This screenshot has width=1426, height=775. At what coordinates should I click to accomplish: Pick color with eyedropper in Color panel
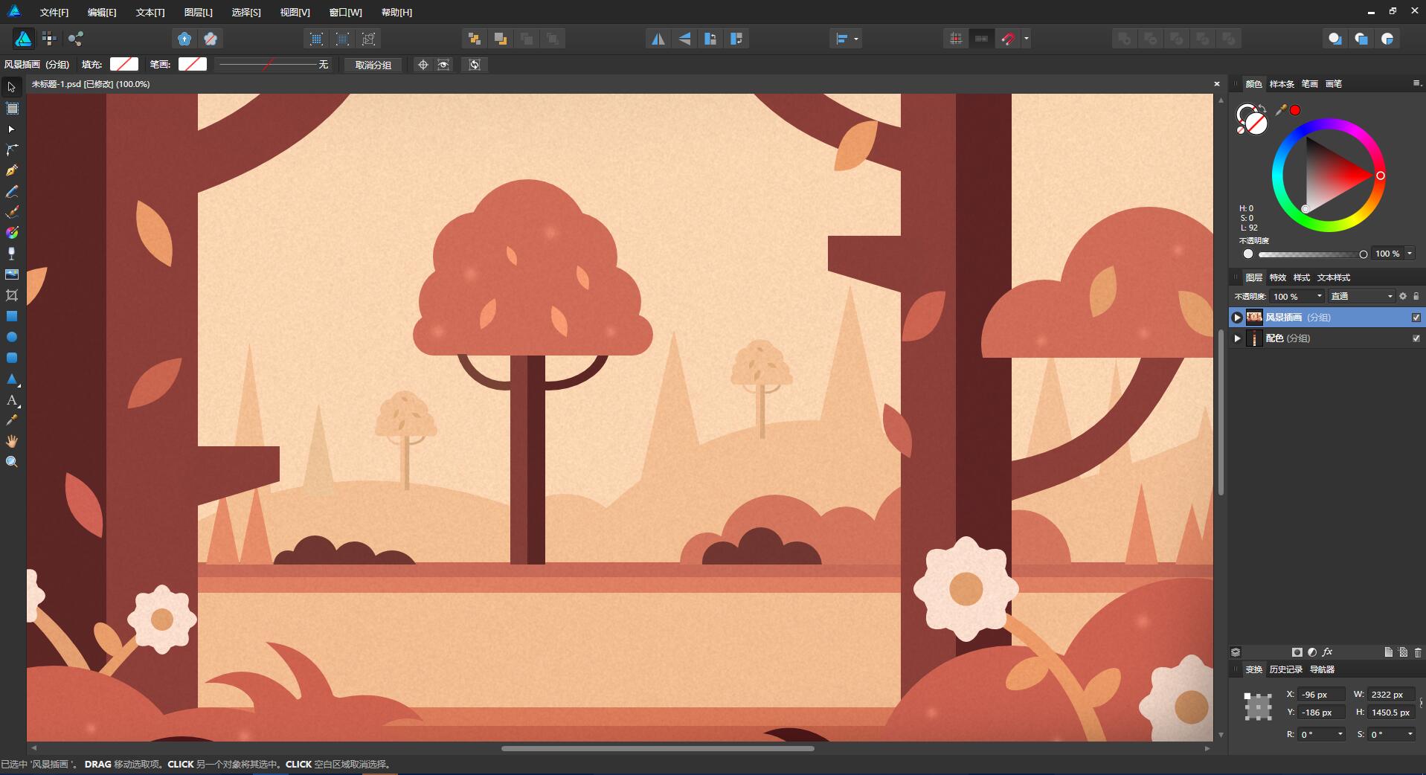click(x=1281, y=110)
